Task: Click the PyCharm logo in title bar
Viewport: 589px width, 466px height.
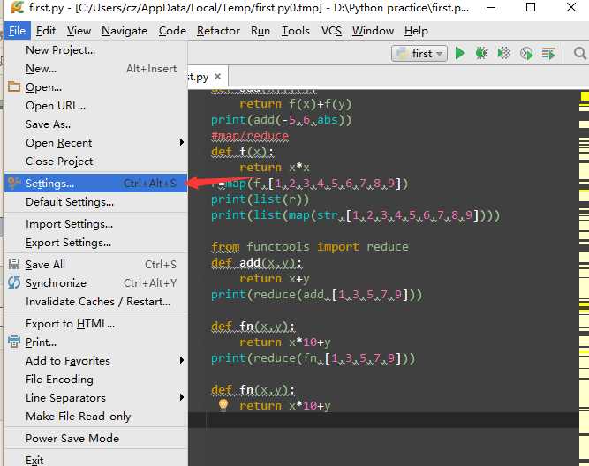Action: click(18, 7)
